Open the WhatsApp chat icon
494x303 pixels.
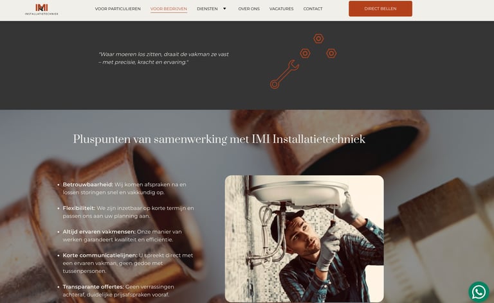tap(479, 292)
